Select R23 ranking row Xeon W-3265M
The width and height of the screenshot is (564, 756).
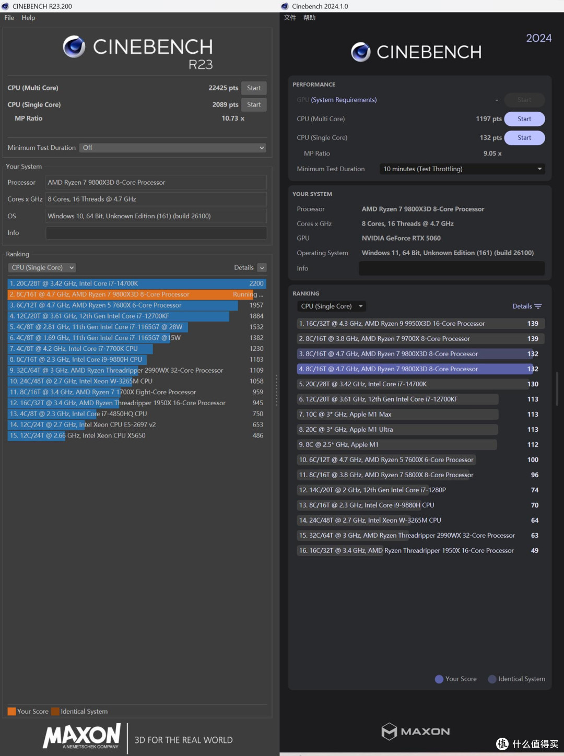click(x=137, y=381)
